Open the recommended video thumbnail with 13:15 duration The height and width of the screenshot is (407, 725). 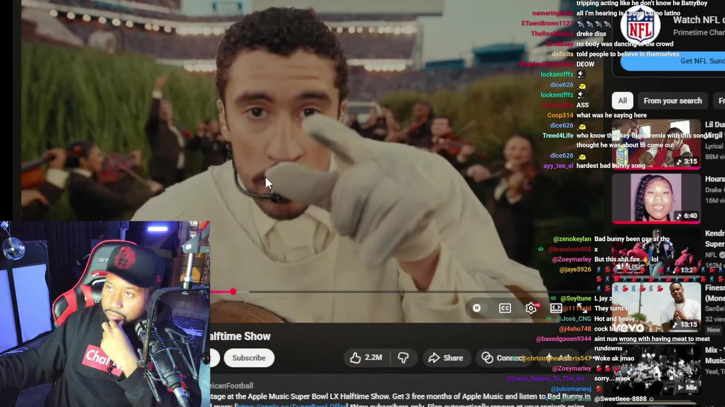(x=656, y=309)
